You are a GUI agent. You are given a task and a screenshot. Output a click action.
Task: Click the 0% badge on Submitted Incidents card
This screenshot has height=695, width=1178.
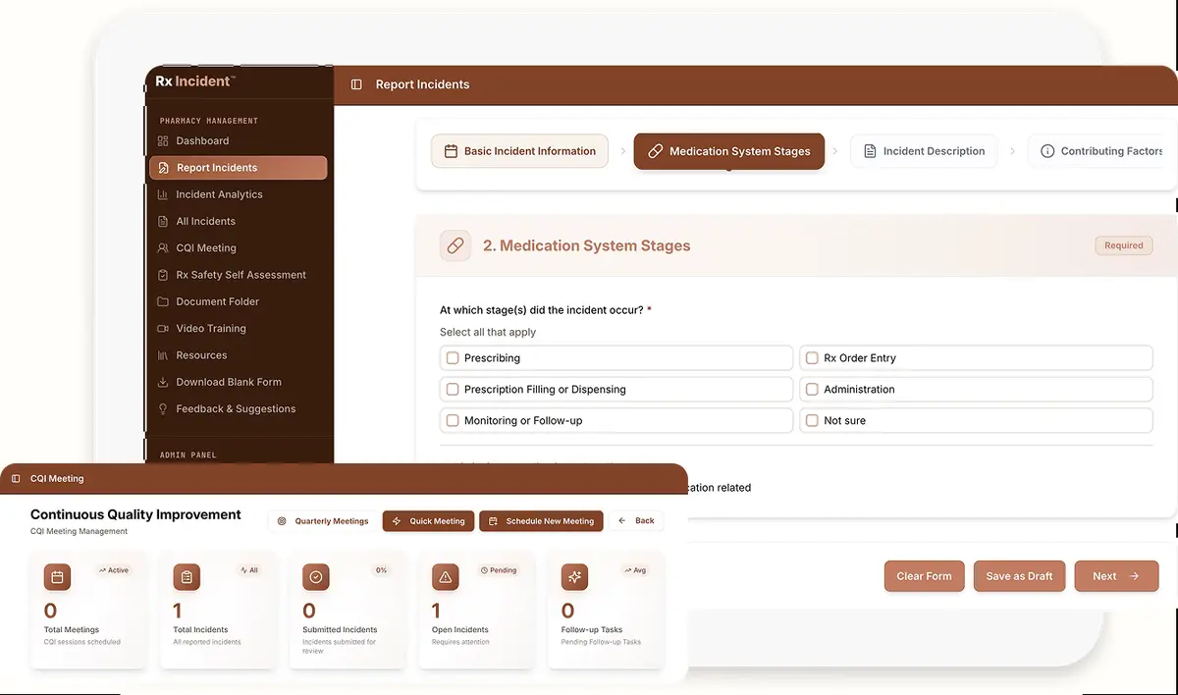coord(381,570)
